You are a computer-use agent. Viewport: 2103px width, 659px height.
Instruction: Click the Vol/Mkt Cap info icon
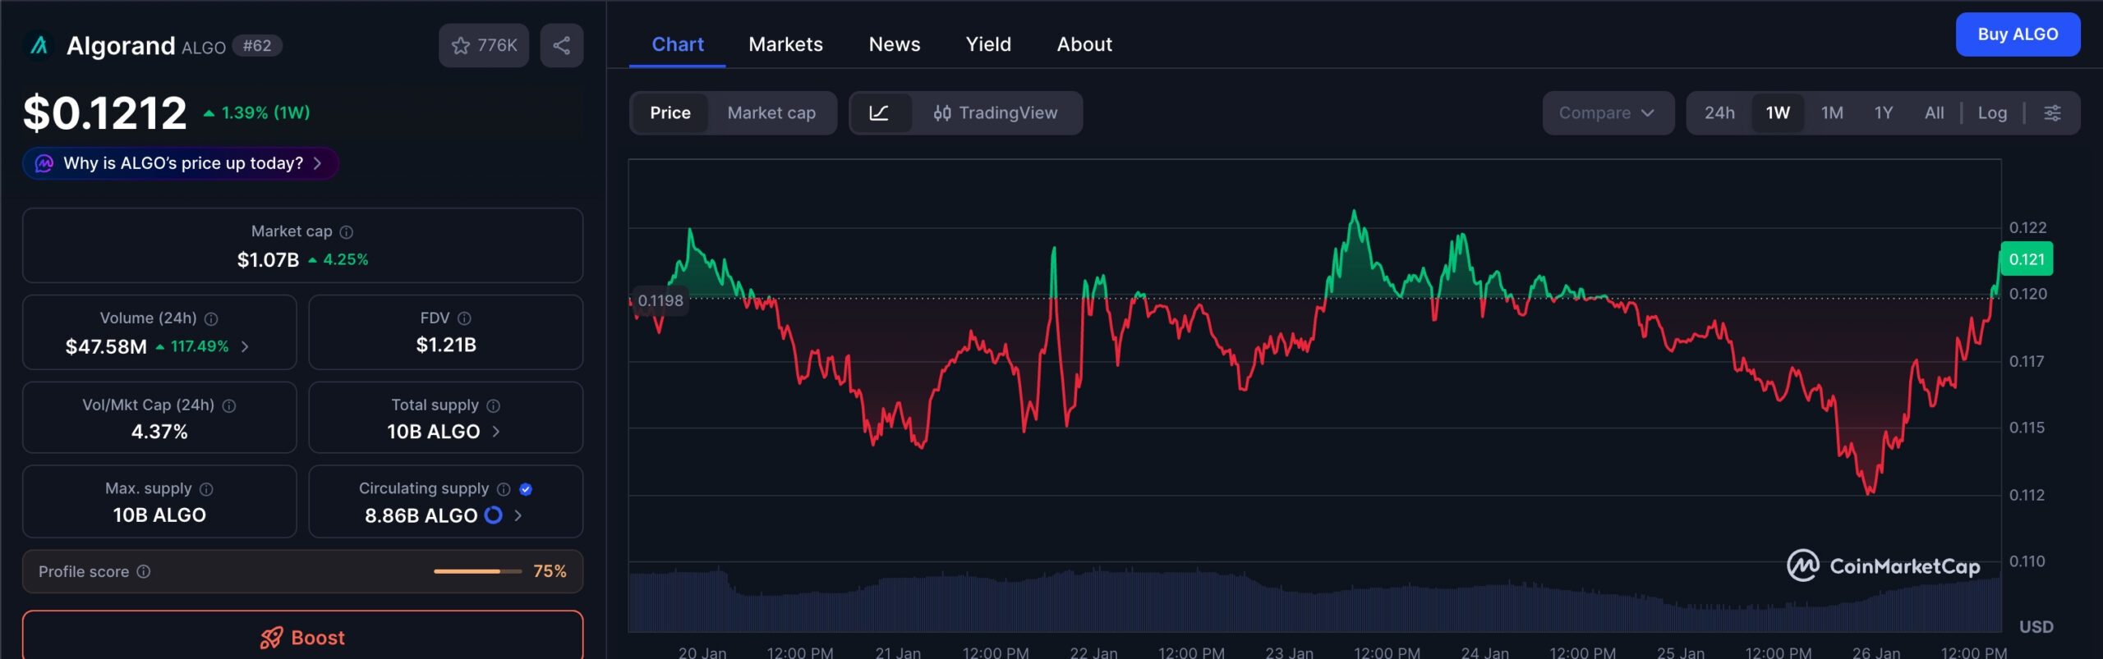(229, 405)
